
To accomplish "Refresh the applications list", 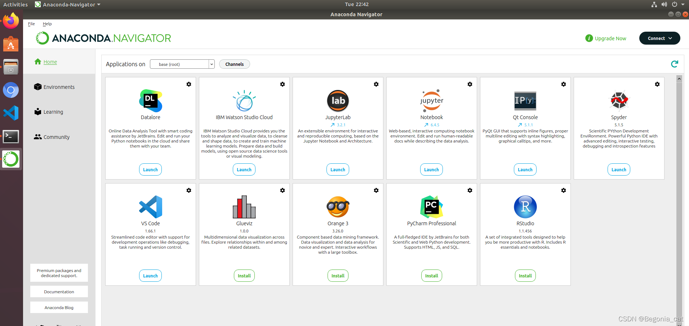I will pyautogui.click(x=675, y=64).
